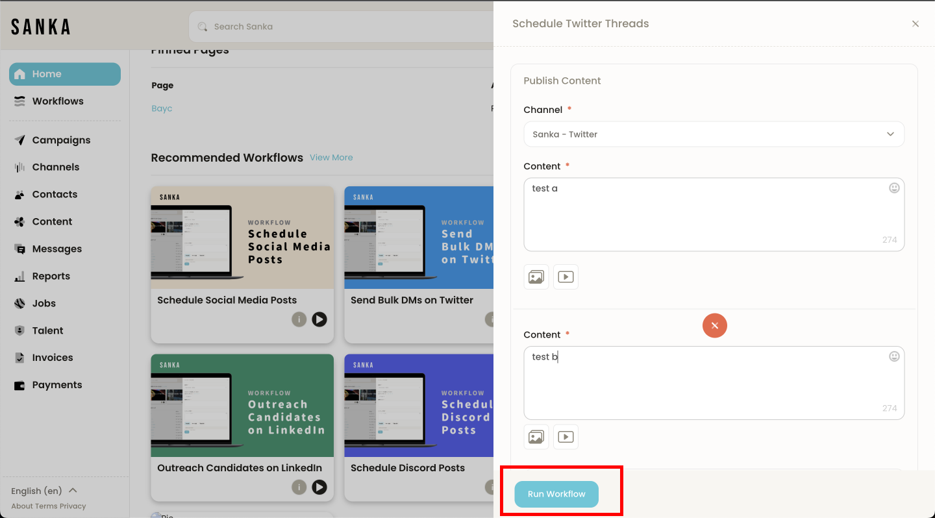Click the View More link
This screenshot has width=935, height=518.
click(x=331, y=158)
